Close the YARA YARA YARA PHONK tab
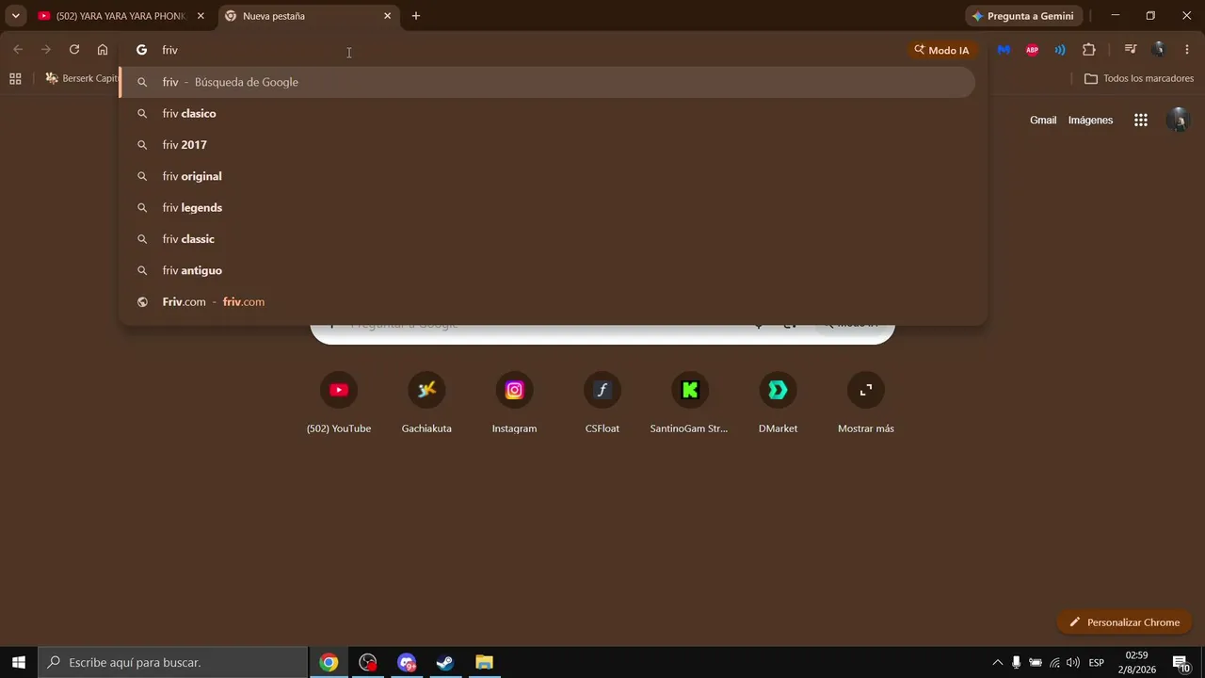 (x=201, y=16)
